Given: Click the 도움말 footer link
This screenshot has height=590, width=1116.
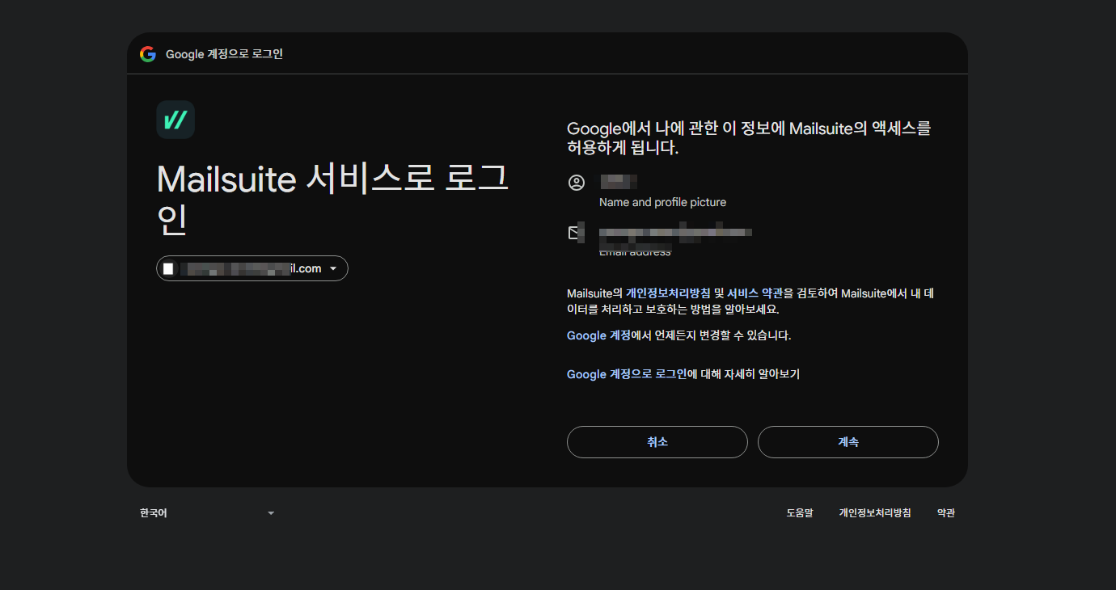Looking at the screenshot, I should point(800,513).
